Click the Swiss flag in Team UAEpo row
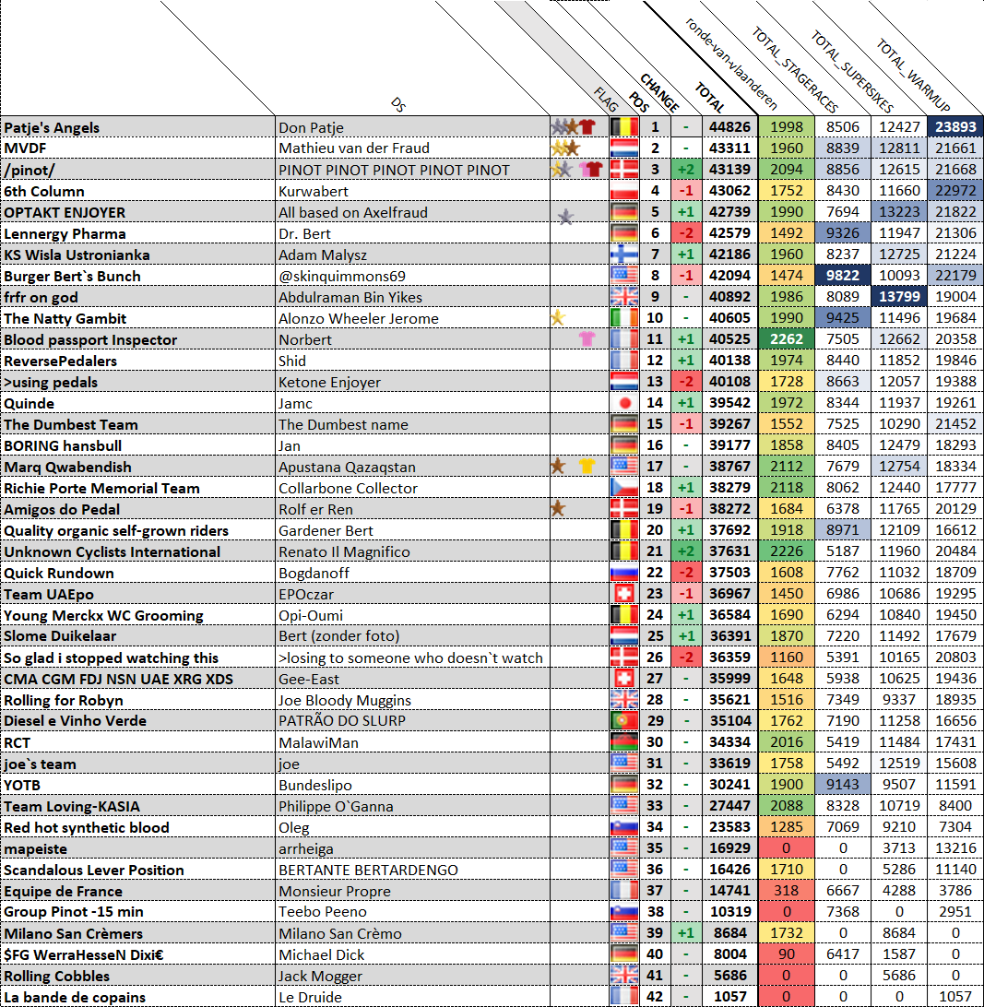984x1007 pixels. [624, 594]
